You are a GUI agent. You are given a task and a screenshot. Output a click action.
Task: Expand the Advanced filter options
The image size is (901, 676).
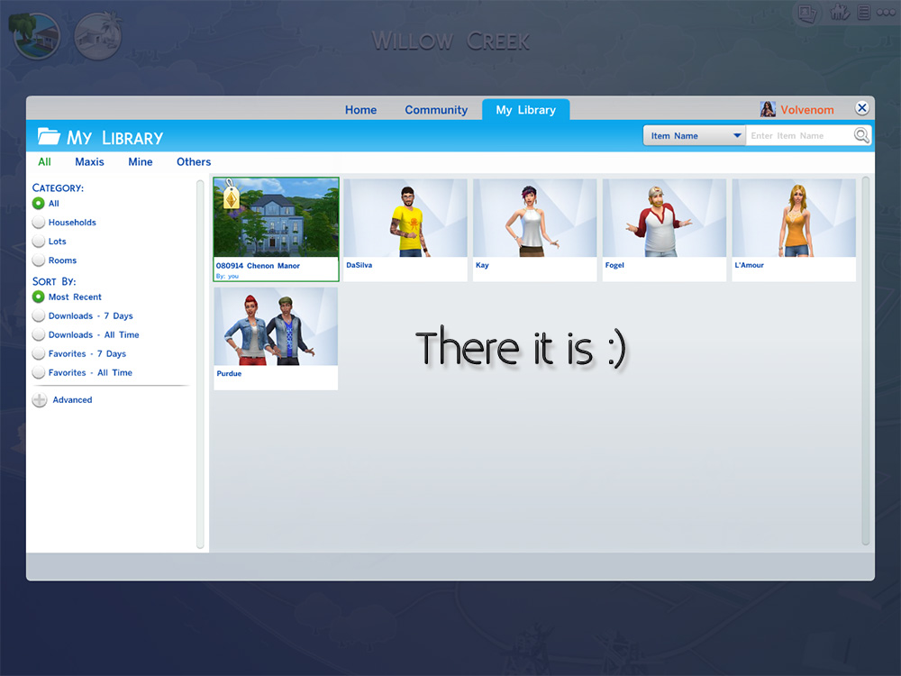[39, 399]
